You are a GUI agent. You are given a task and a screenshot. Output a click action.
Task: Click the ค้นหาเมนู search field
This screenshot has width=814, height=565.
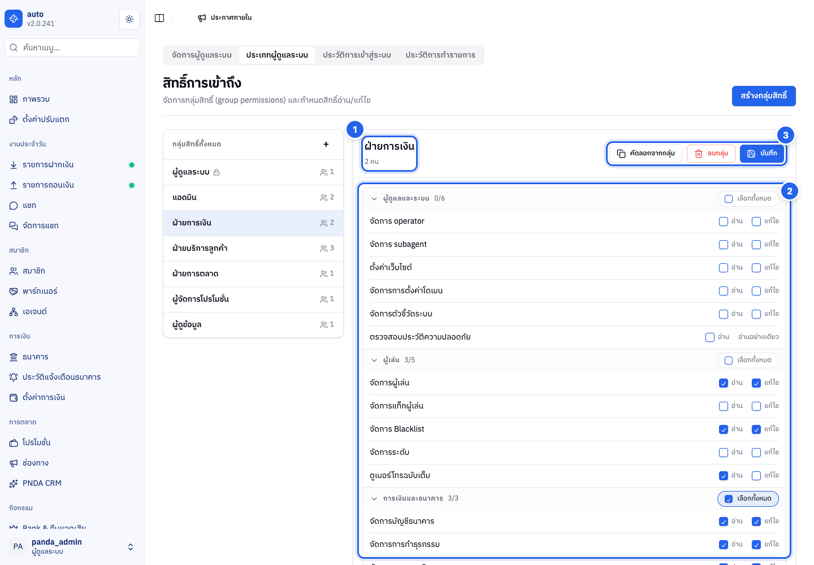(x=72, y=47)
